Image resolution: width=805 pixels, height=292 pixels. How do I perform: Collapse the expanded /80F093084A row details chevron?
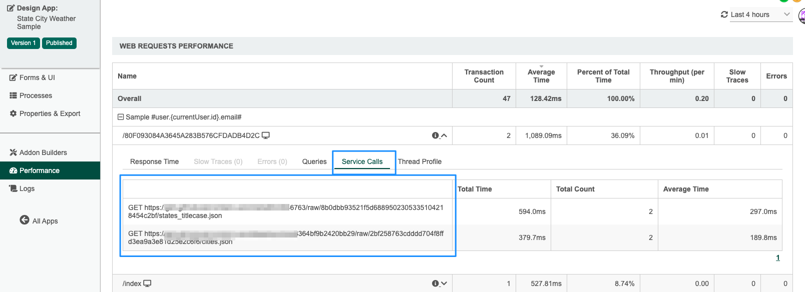coord(444,135)
